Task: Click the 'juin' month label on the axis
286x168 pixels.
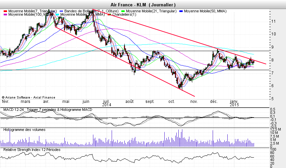Action: 86,102
